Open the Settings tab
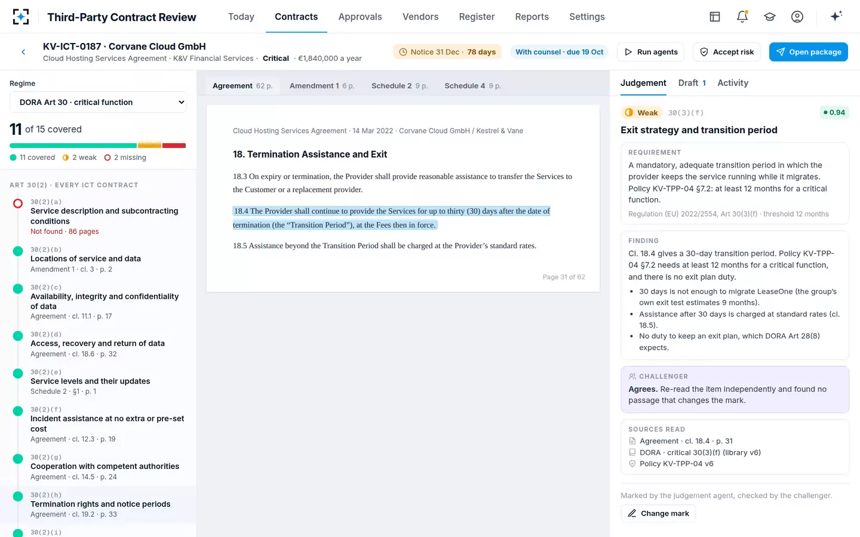Image resolution: width=860 pixels, height=537 pixels. 587,17
